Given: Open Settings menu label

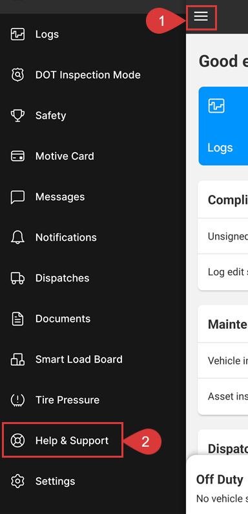Looking at the screenshot, I should tap(56, 481).
